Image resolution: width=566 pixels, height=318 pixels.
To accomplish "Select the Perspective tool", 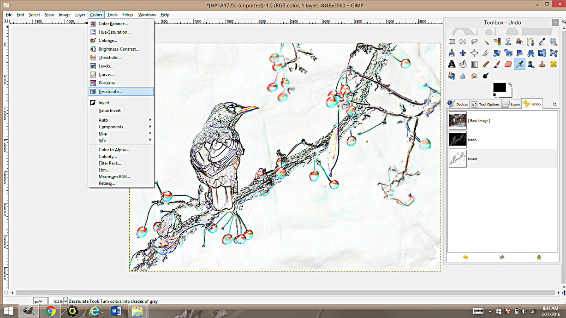I will 530,53.
